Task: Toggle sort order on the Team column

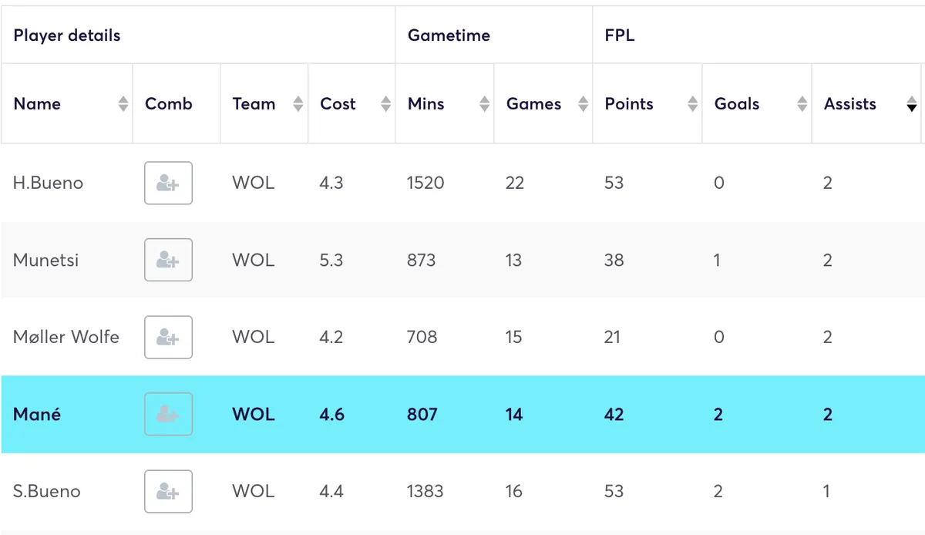Action: (298, 103)
